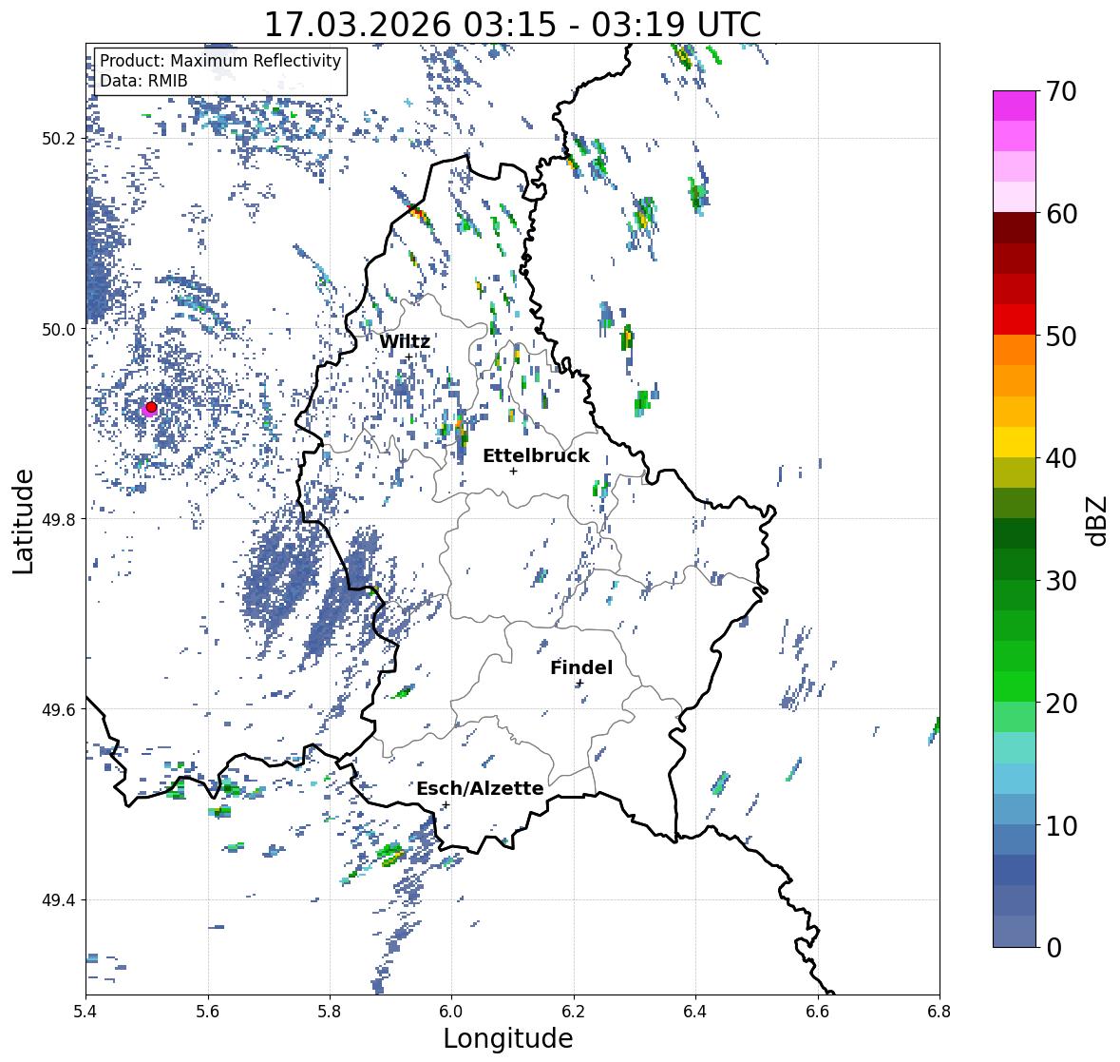
Task: Click the 70 value on the colorbar
Action: click(x=1061, y=91)
